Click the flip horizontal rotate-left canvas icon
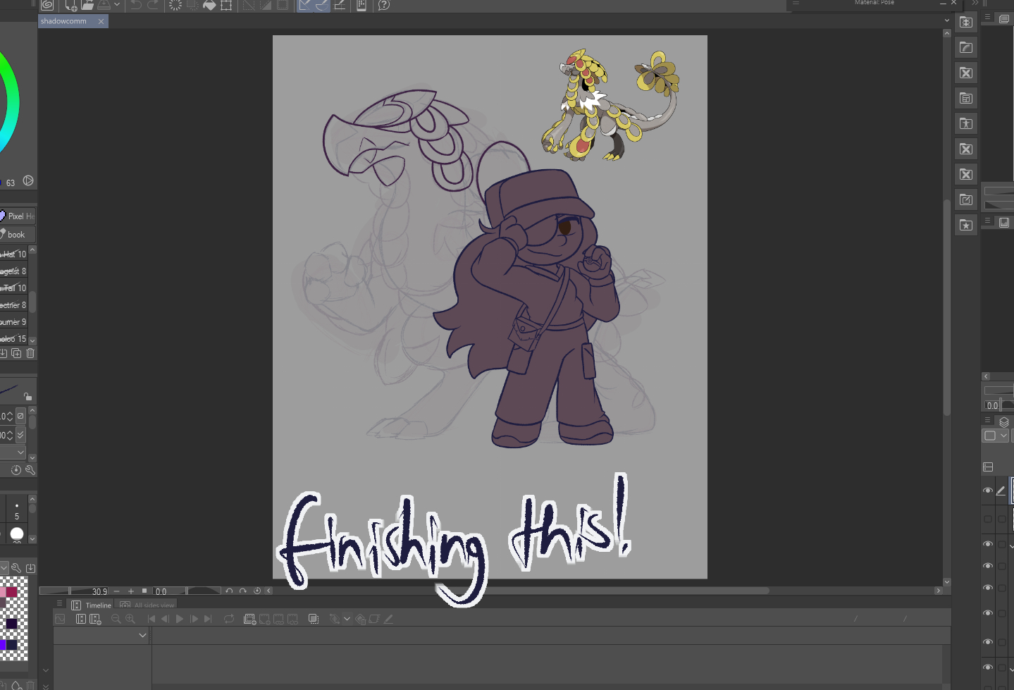 [x=229, y=591]
